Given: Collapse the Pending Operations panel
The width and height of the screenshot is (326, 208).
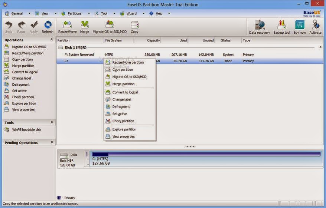Looking at the screenshot, I should [x=52, y=142].
